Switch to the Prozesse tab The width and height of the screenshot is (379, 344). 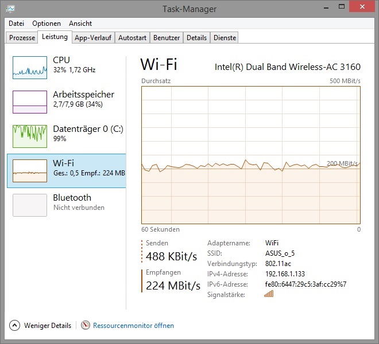coord(22,38)
